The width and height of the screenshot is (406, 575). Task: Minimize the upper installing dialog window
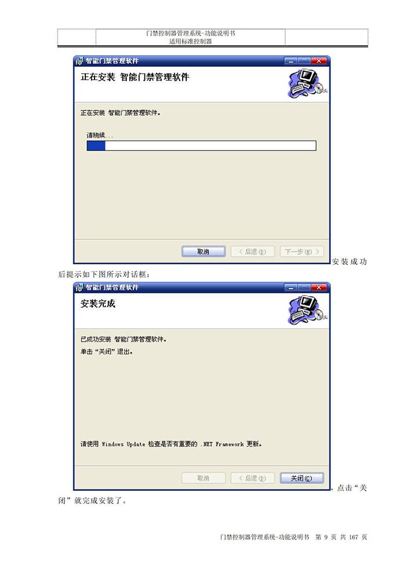[291, 61]
